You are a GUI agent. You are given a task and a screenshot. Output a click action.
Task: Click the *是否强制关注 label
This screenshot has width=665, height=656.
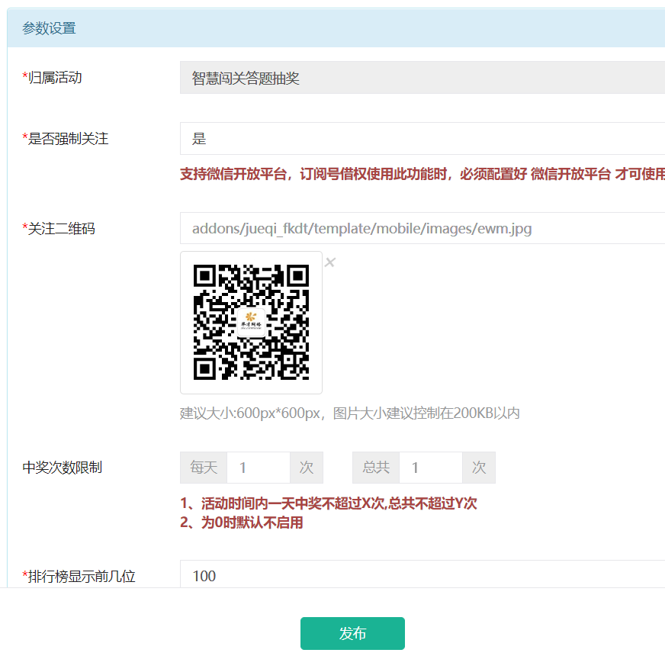pos(66,139)
